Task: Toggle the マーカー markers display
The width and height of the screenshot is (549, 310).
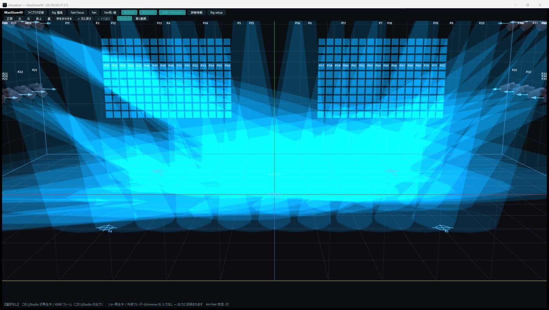Action: [124, 18]
